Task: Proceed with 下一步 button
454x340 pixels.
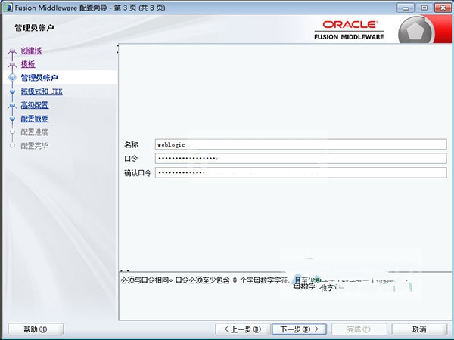Action: pyautogui.click(x=300, y=329)
